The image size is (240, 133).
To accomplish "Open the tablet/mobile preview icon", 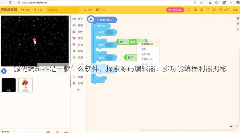I will [x=189, y=10].
